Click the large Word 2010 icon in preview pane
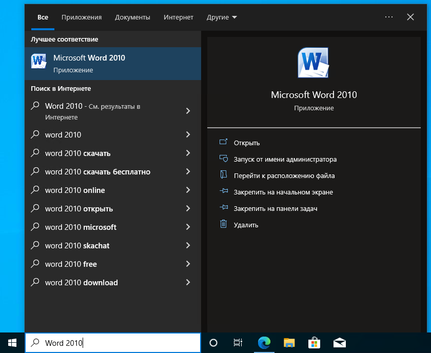Viewport: 431px width, 353px height. pos(313,63)
